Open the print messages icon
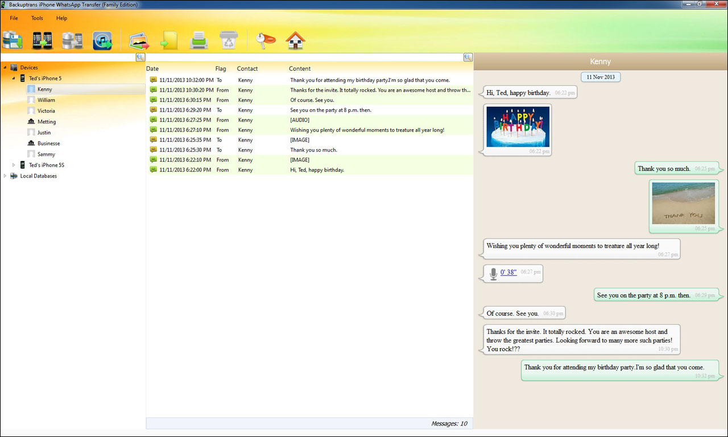Screen dimensions: 728x437 (x=198, y=40)
